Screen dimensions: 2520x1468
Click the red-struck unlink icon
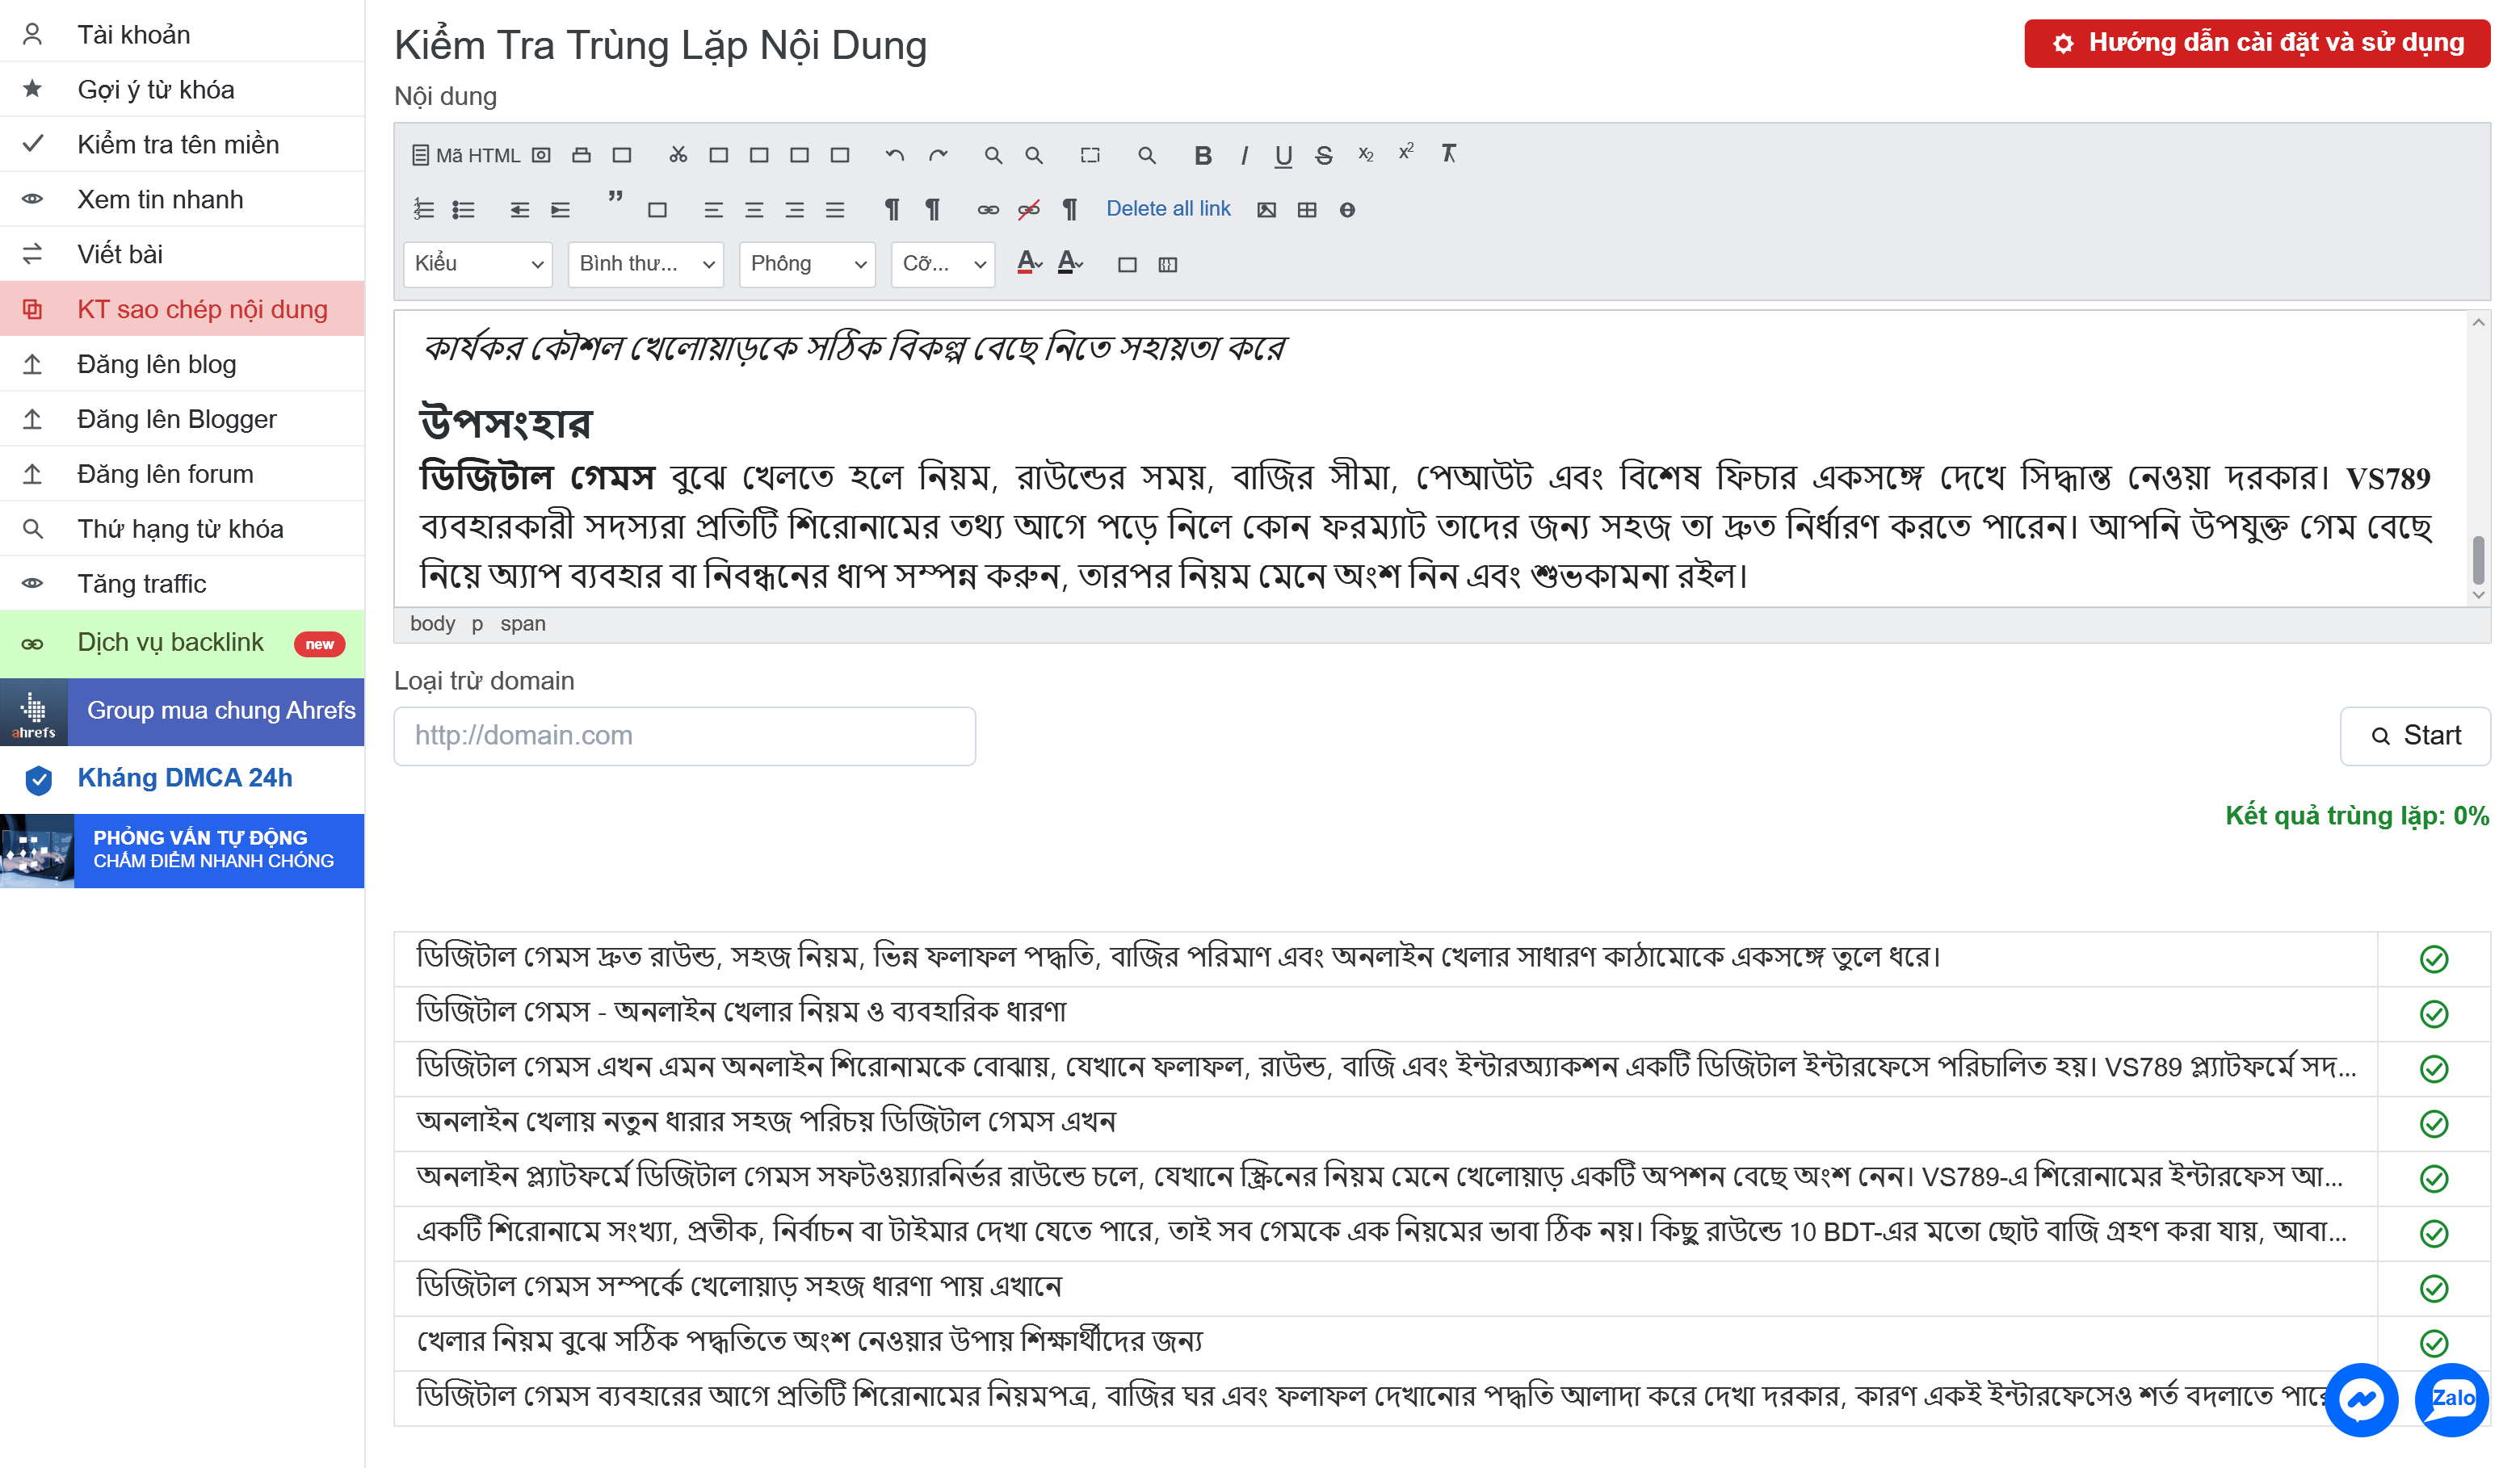(x=1028, y=210)
